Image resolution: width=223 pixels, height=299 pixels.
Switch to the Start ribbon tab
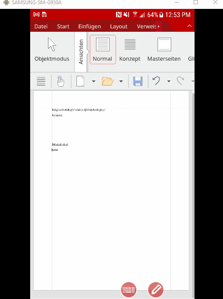click(x=63, y=27)
